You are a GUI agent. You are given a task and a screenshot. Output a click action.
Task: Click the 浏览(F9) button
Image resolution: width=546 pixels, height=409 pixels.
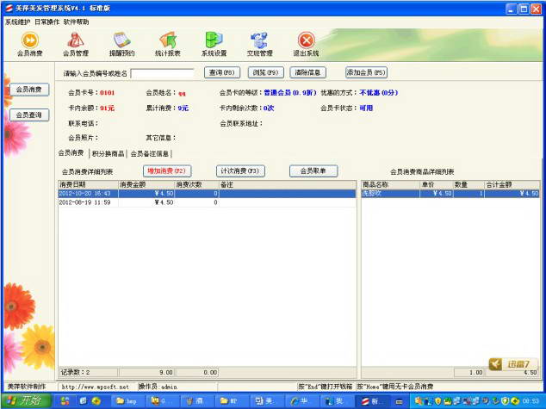click(x=266, y=72)
